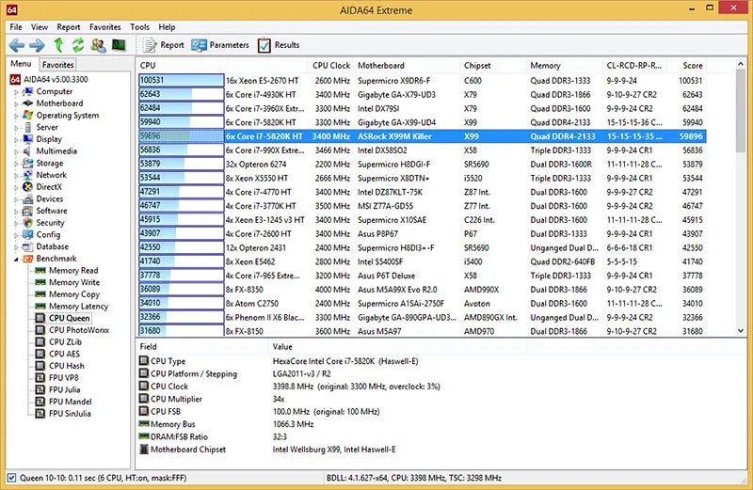Click the Report toolbar button
Image resolution: width=753 pixels, height=490 pixels.
click(164, 45)
